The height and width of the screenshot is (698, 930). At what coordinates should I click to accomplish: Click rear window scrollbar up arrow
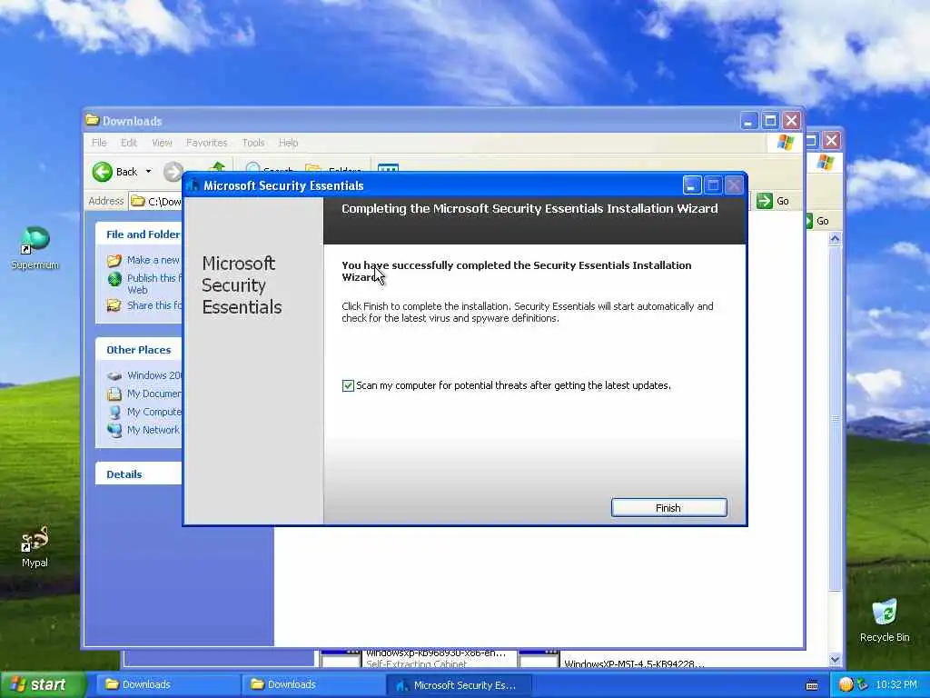click(x=835, y=239)
